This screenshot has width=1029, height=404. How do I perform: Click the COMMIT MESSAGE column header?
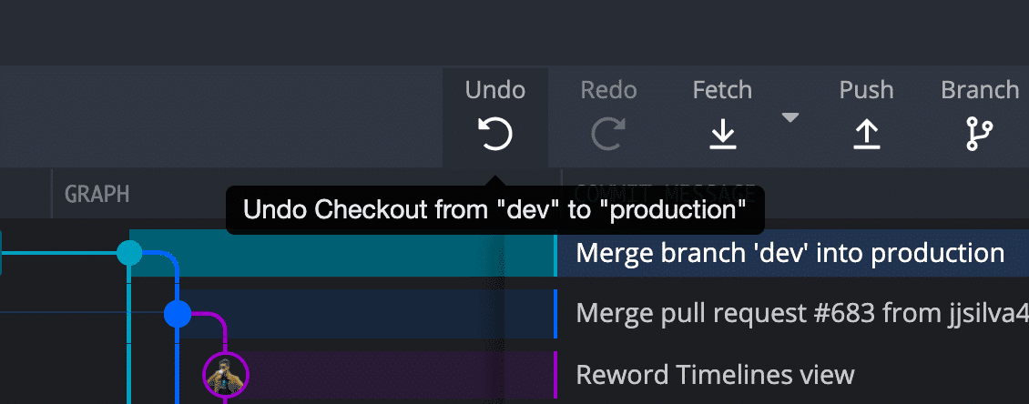click(x=665, y=194)
